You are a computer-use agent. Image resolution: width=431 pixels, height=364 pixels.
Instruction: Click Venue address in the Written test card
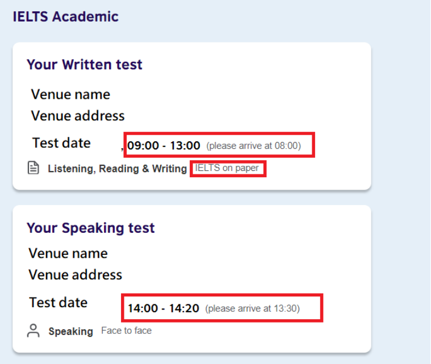78,116
